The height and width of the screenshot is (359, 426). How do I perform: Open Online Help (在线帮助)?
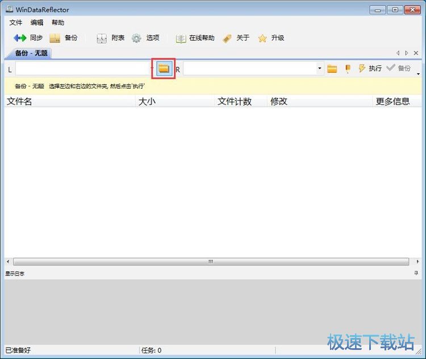tap(195, 38)
